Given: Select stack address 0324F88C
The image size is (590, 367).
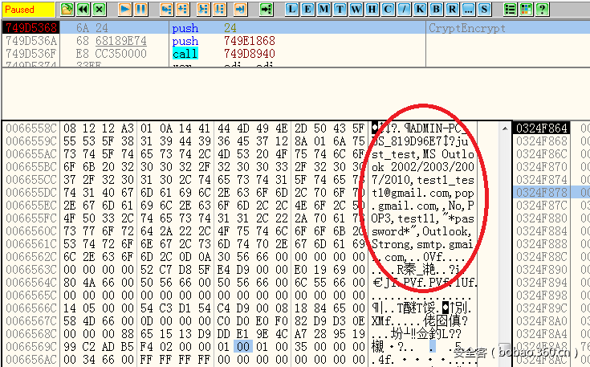Looking at the screenshot, I should click(541, 257).
